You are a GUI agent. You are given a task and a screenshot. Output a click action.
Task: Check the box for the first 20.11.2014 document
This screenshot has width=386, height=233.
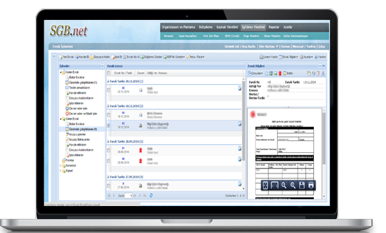pyautogui.click(x=109, y=90)
